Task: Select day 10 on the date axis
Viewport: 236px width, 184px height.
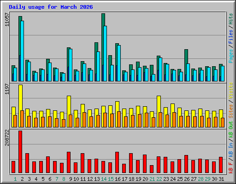Action: point(76,179)
